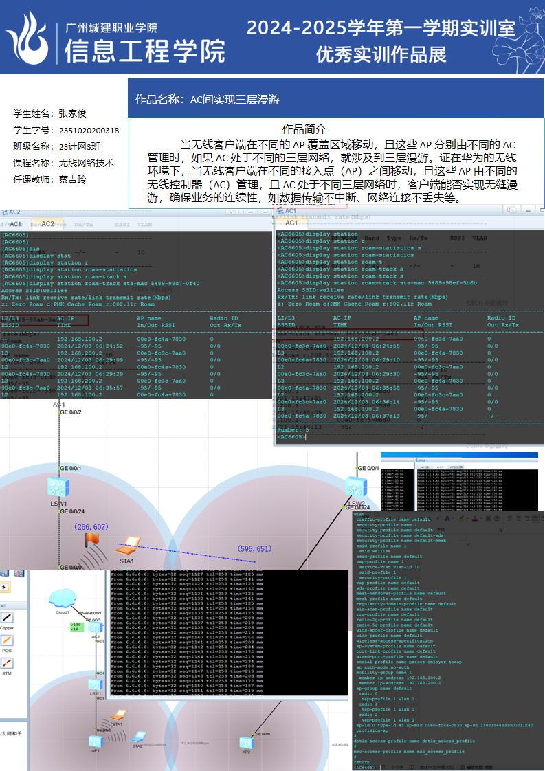Click the orange flag marker icon
The height and width of the screenshot is (771, 545).
pyautogui.click(x=91, y=539)
